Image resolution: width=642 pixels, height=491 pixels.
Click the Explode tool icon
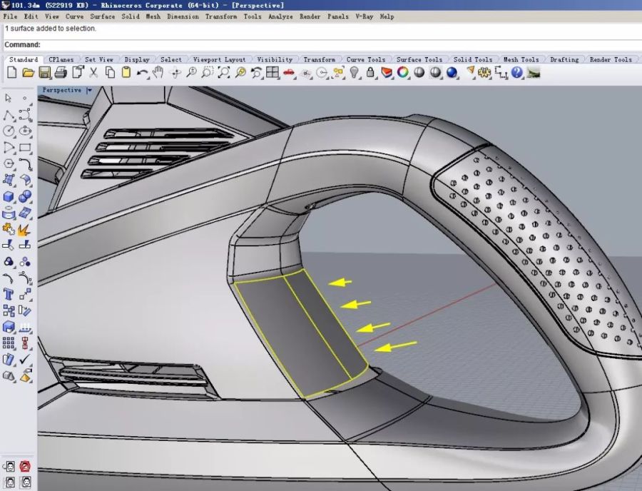(x=24, y=230)
